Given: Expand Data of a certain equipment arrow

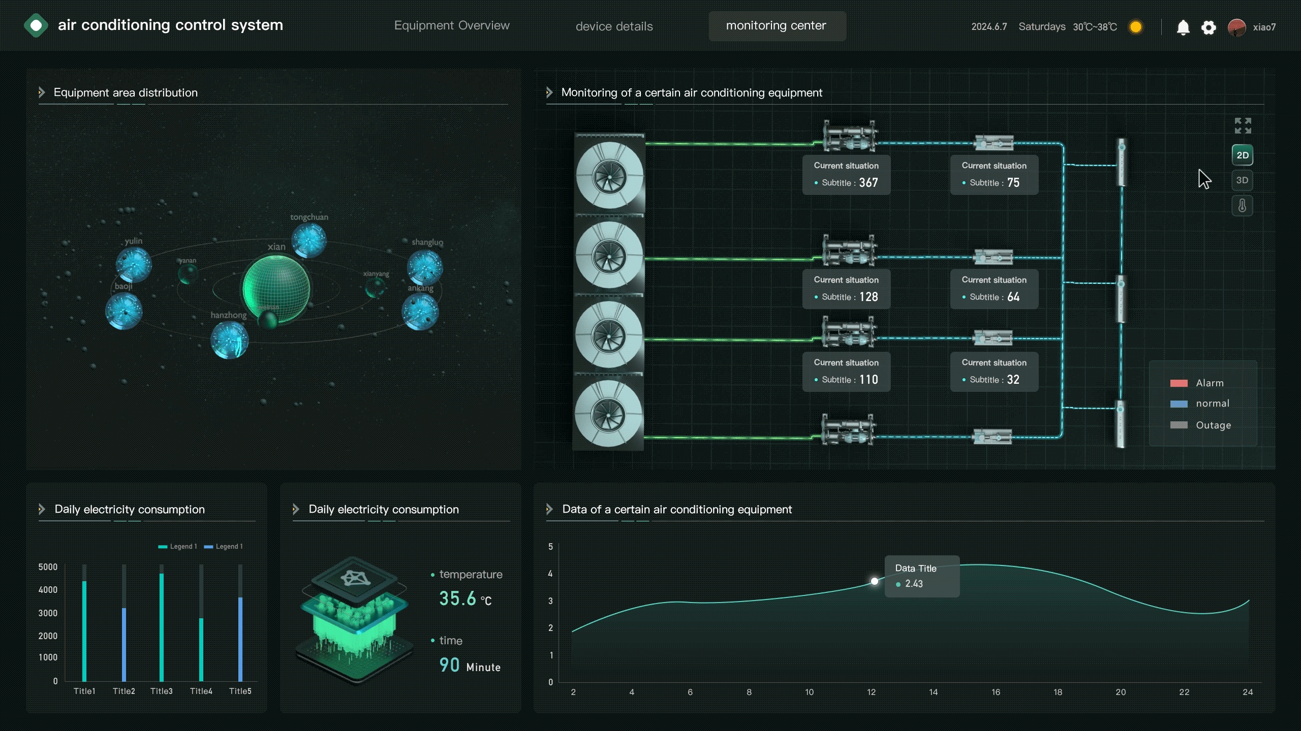Looking at the screenshot, I should [x=549, y=509].
